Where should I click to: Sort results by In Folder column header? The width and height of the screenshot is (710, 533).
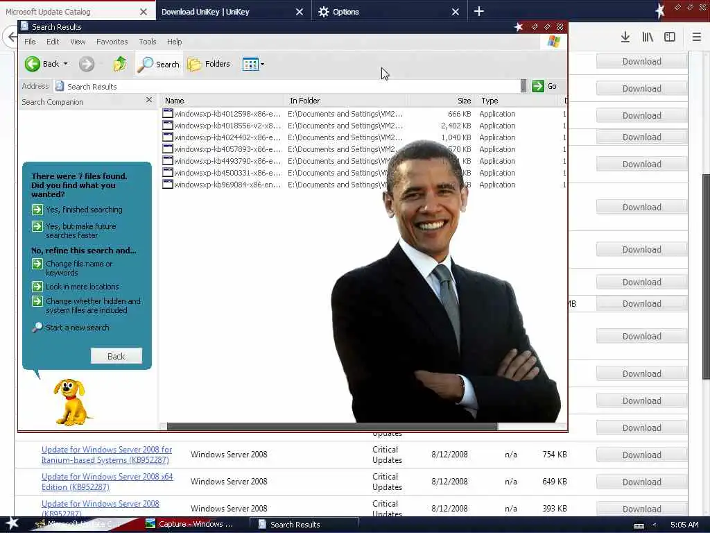[x=347, y=101]
